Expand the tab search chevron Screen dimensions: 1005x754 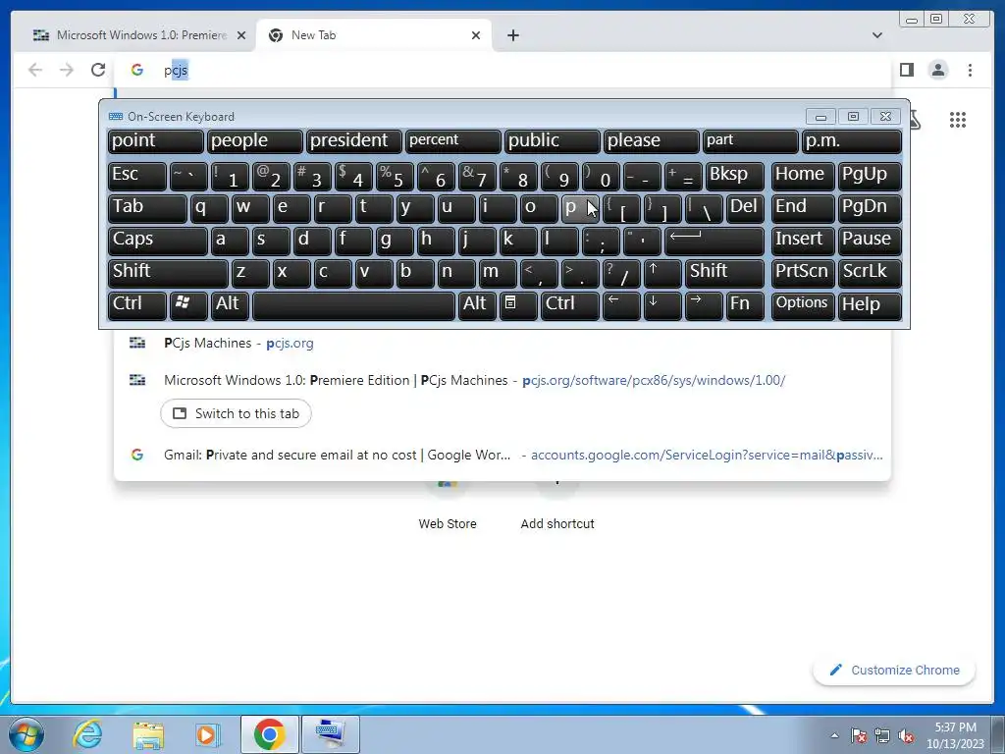click(876, 35)
